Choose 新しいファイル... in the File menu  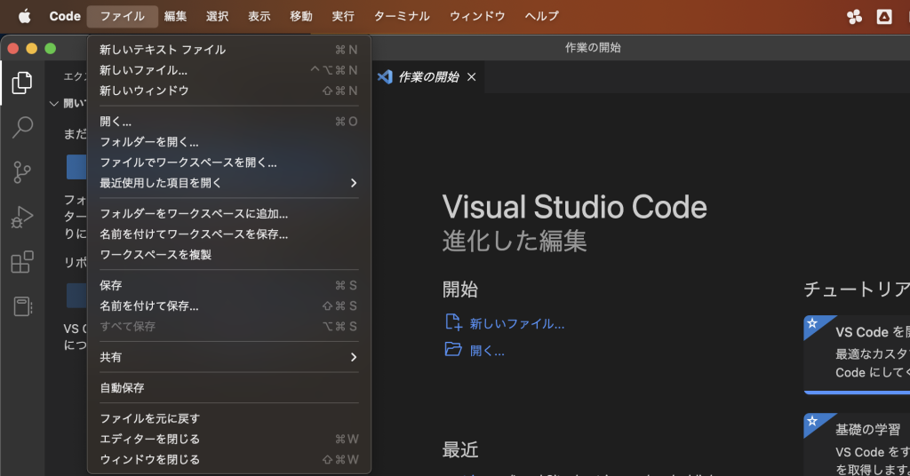click(228, 70)
